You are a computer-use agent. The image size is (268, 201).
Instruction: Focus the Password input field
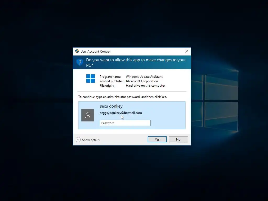tap(125, 123)
